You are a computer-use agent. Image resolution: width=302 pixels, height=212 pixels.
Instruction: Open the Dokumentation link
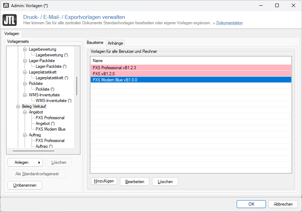(229, 23)
